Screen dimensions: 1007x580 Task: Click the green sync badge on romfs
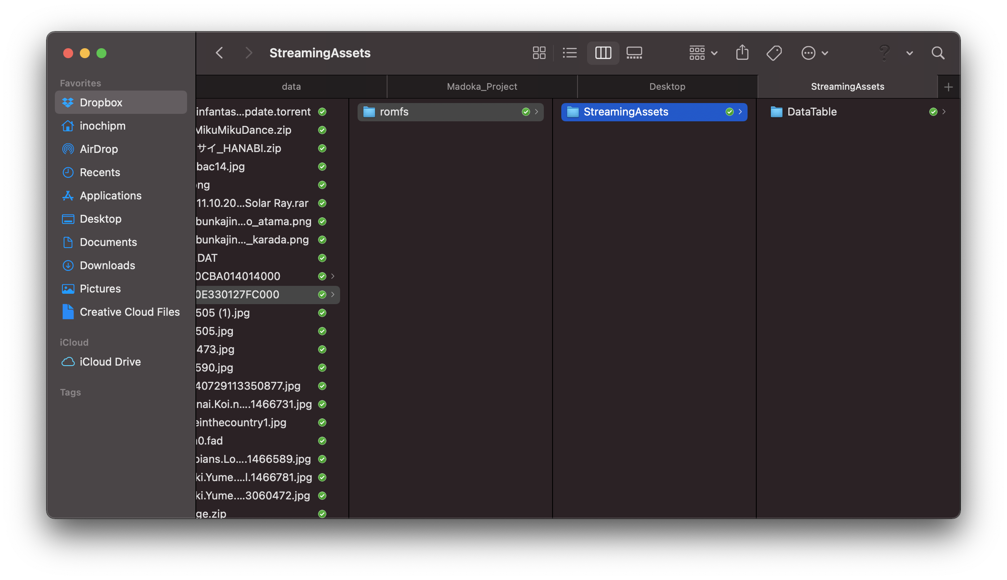tap(526, 112)
